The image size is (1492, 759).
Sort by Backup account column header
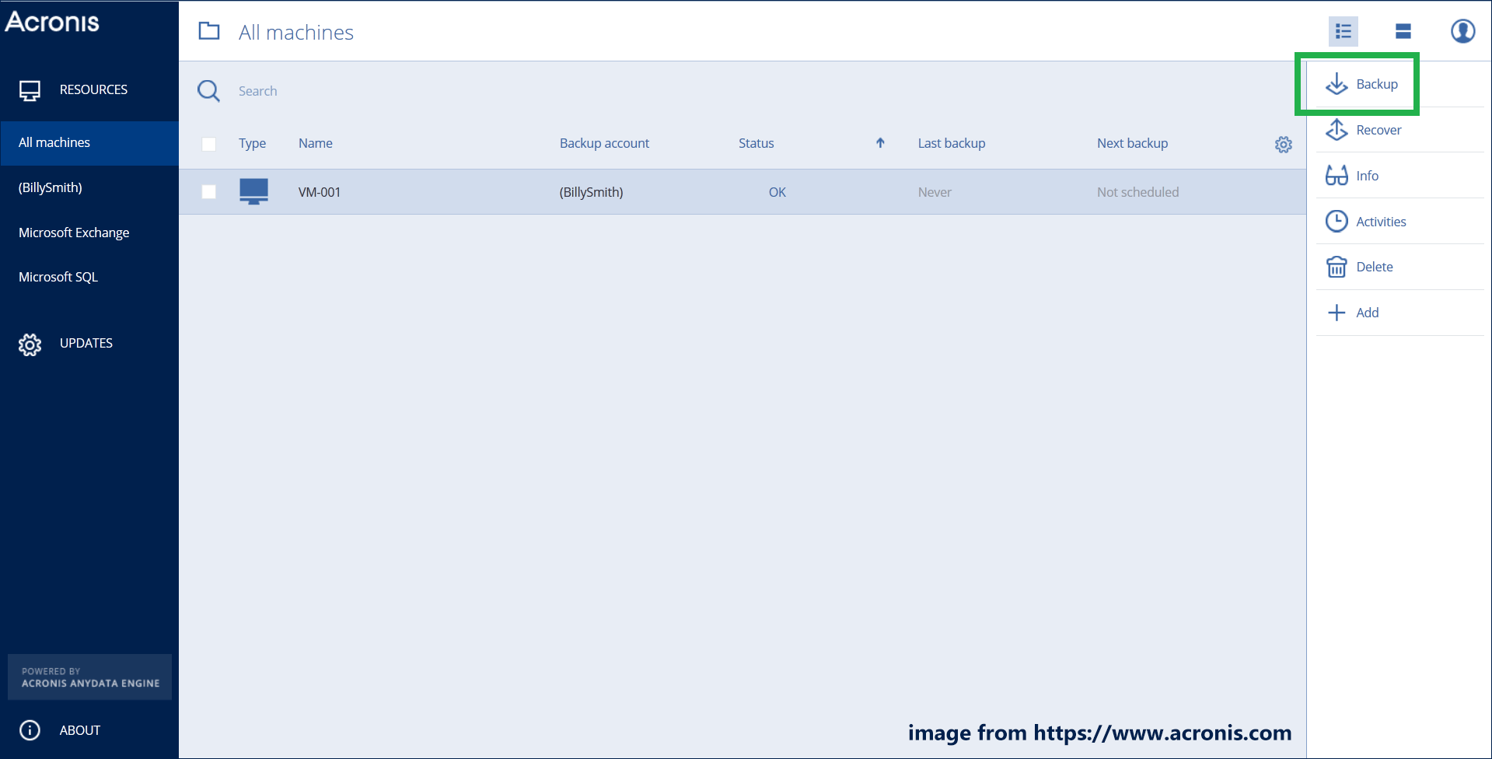(604, 143)
